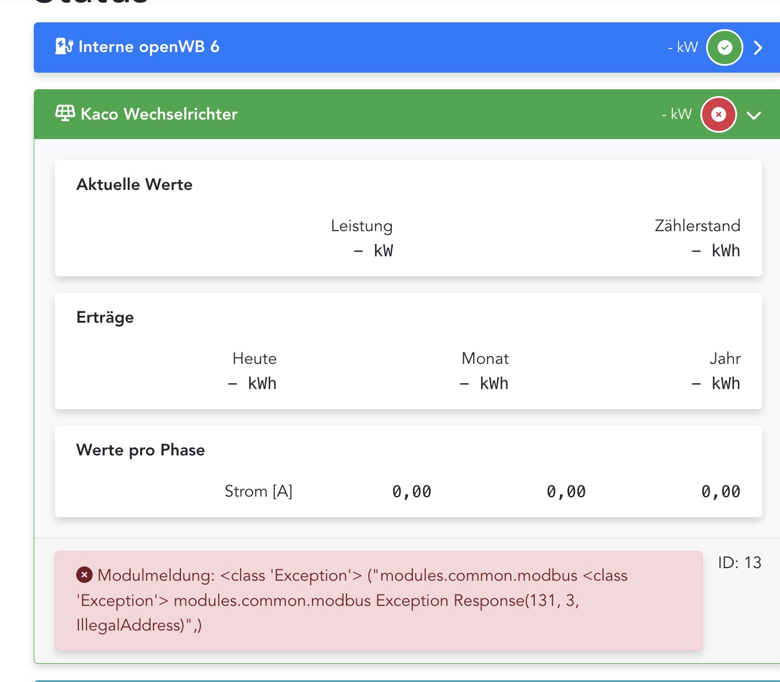Open the Interne openWB 6 header title
Image resolution: width=780 pixels, height=682 pixels.
148,47
